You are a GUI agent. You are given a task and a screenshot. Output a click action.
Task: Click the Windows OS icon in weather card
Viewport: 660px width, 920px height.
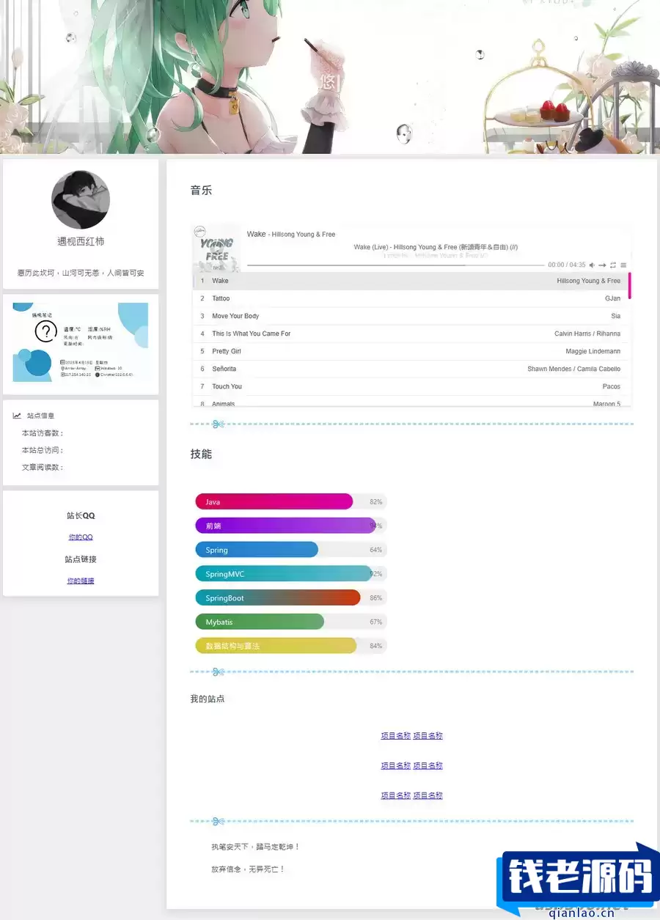pos(98,368)
